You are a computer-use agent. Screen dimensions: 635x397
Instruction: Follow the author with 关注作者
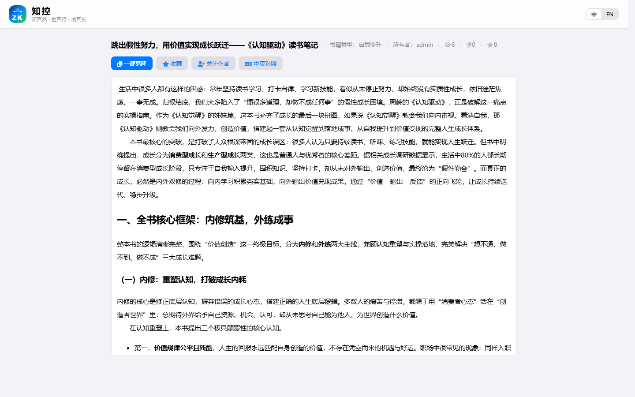(213, 64)
